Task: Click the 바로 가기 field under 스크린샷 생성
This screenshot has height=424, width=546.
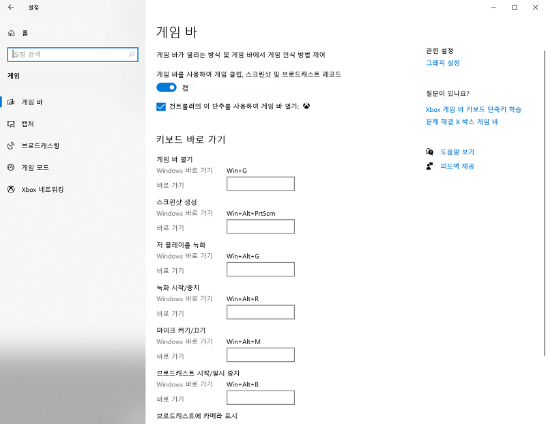Action: point(259,226)
